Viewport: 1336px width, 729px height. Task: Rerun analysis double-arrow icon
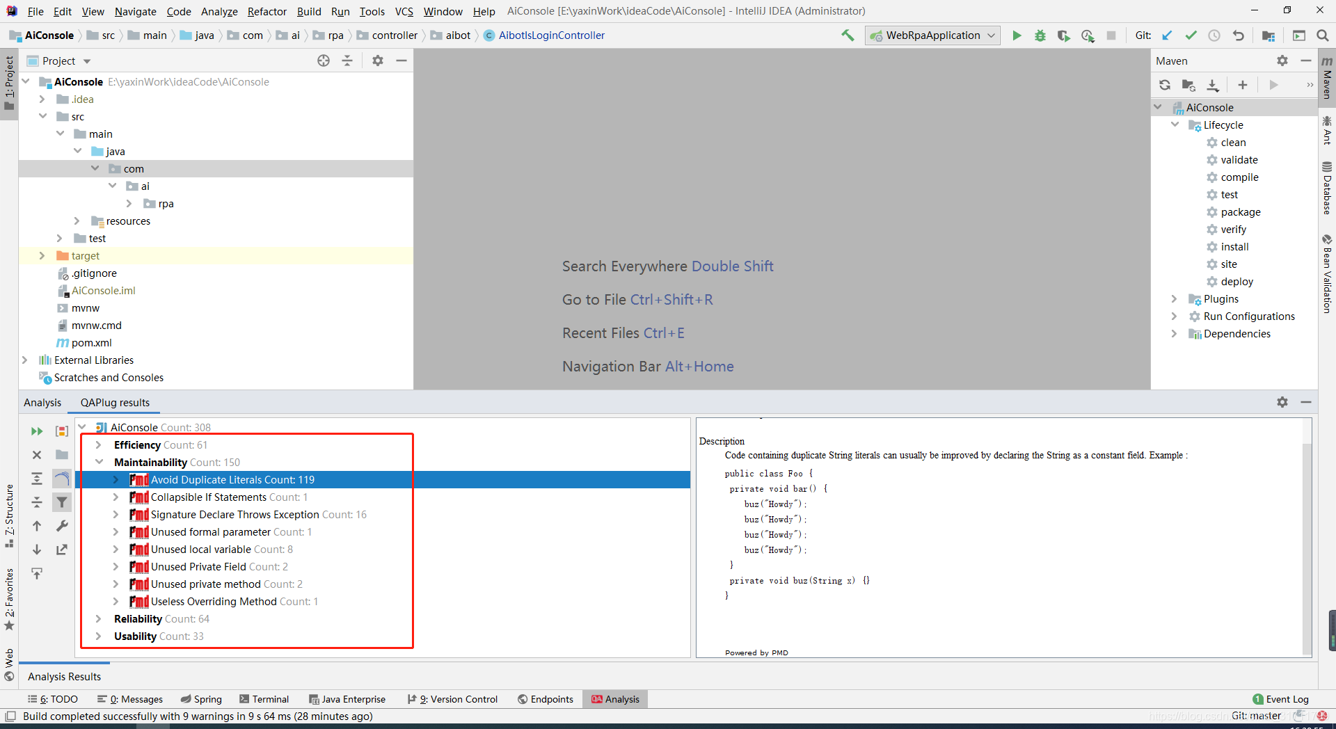click(37, 431)
